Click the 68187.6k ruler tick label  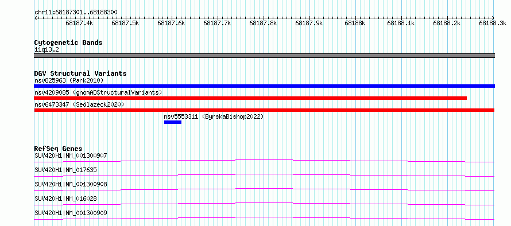[171, 23]
